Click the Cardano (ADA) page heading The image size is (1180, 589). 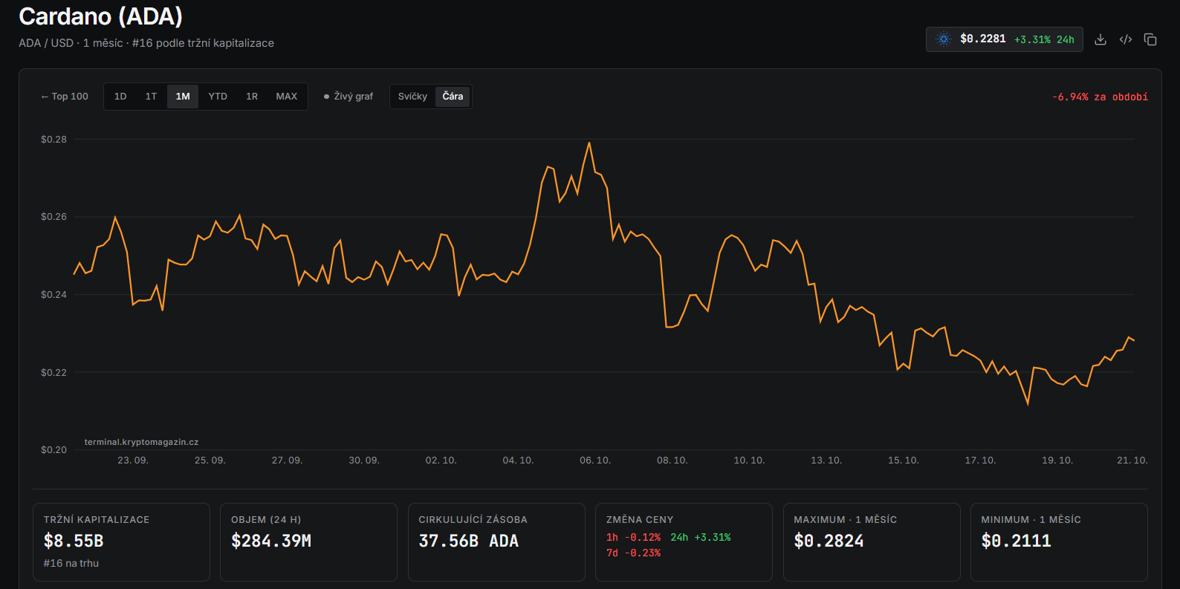100,16
